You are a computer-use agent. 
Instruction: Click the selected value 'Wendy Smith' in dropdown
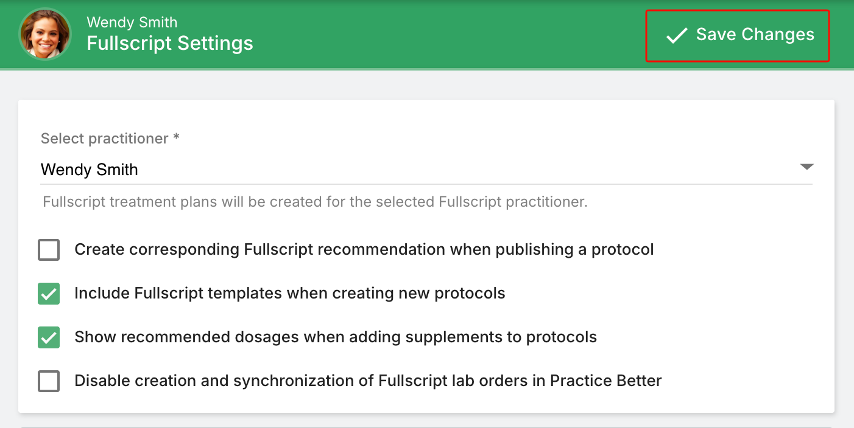pos(90,170)
